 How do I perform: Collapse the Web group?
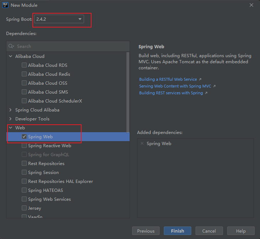pos(11,128)
